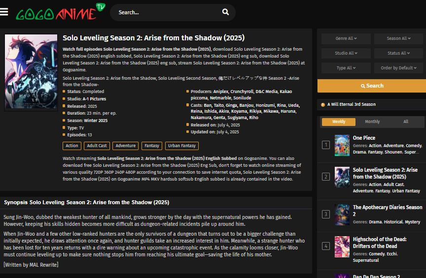
Task: Open the Sonilude producer link
Action: [242, 98]
